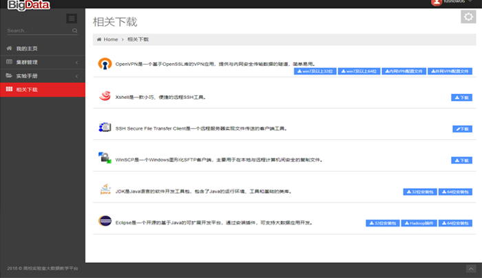Viewport: 482px width, 278px height.
Task: Download the 外网VPN配置文件
Action: [450, 71]
